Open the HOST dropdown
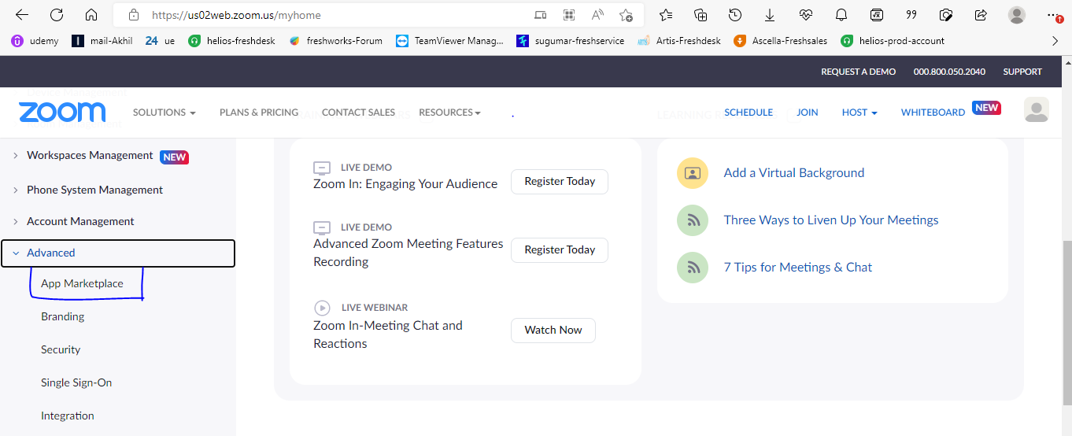 pyautogui.click(x=859, y=113)
